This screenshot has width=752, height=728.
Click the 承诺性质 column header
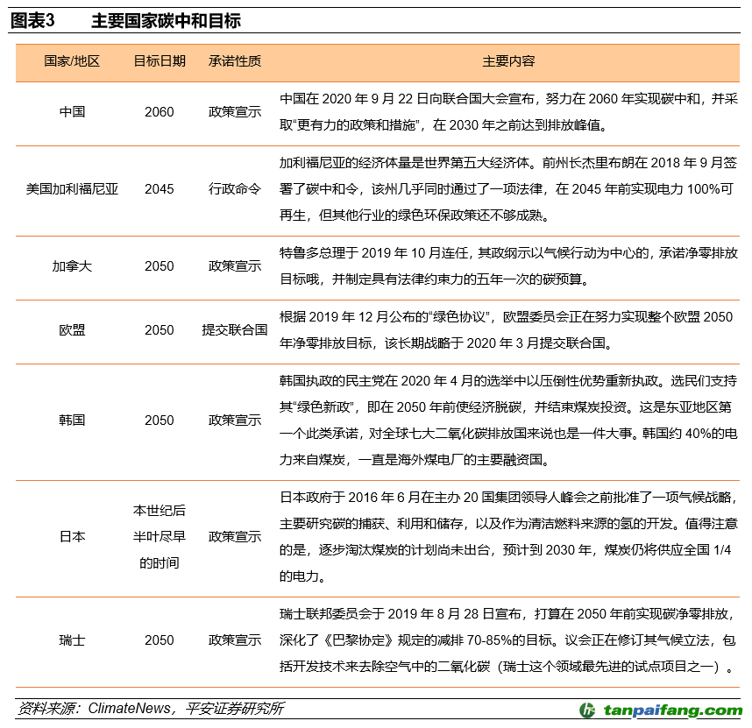[x=236, y=61]
